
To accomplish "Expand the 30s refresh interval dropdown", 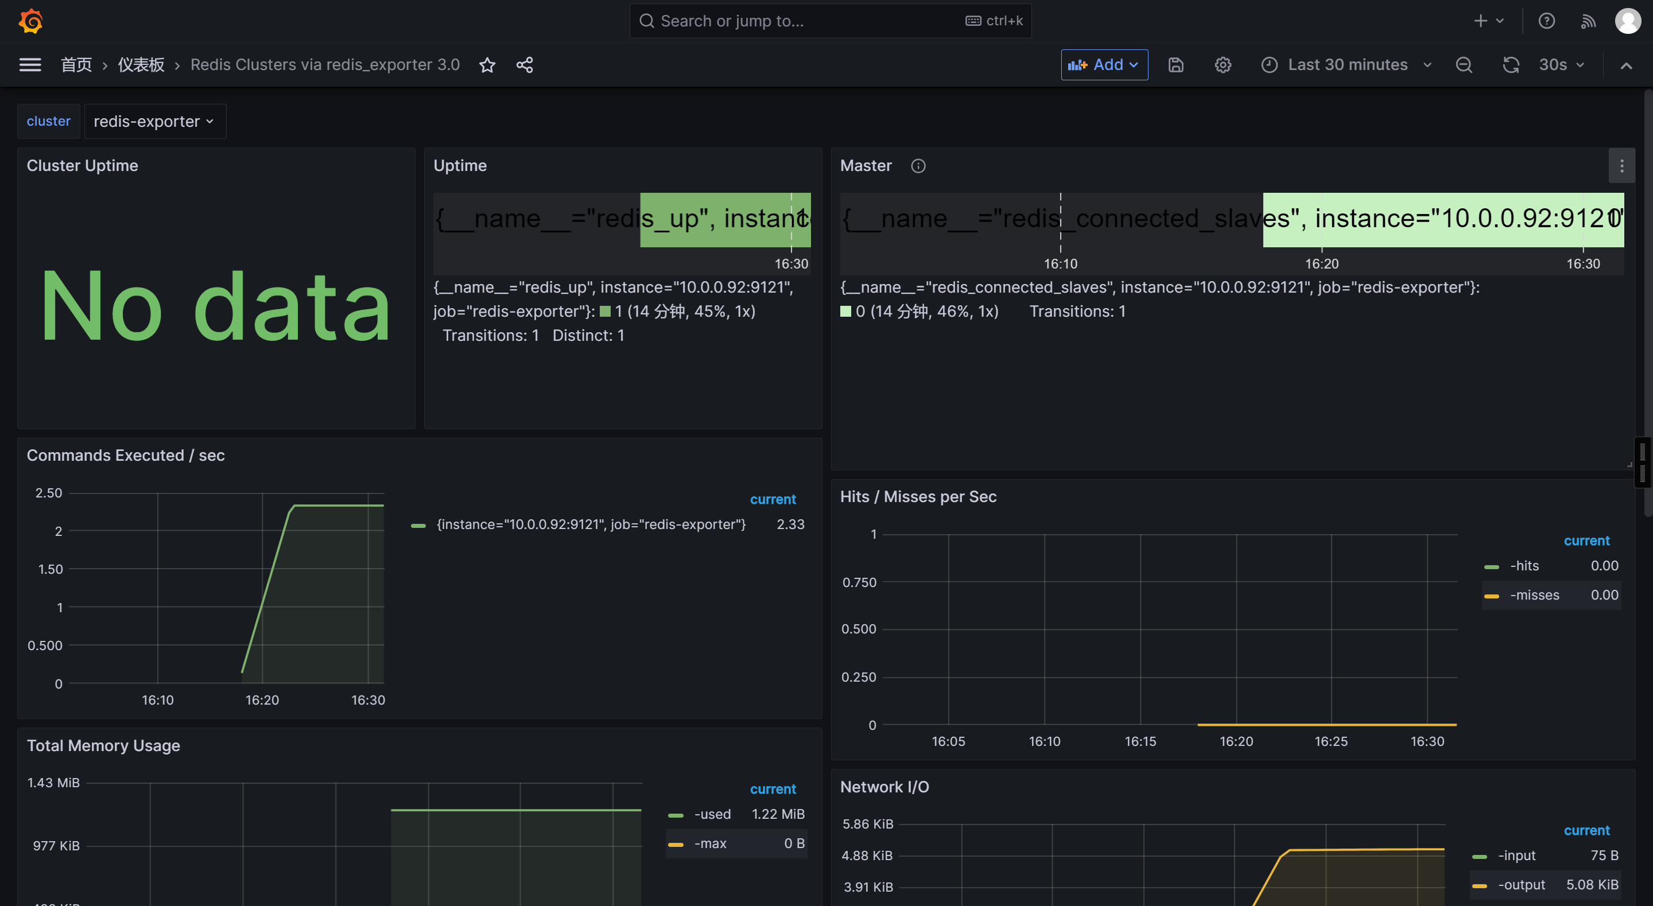I will 1562,65.
